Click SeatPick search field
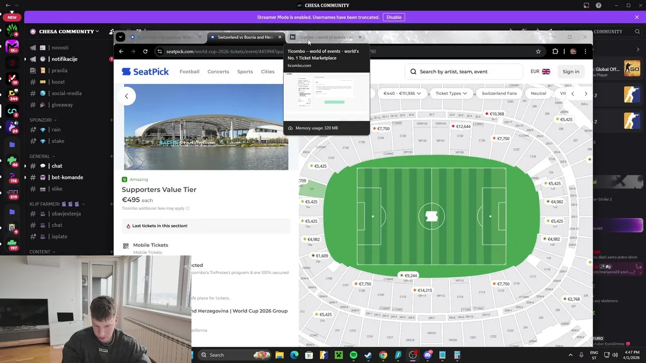Screen dimensions: 646x363 pyautogui.click(x=464, y=72)
